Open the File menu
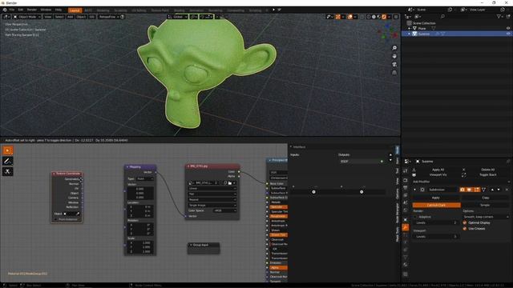The height and width of the screenshot is (288, 513). pyautogui.click(x=12, y=10)
